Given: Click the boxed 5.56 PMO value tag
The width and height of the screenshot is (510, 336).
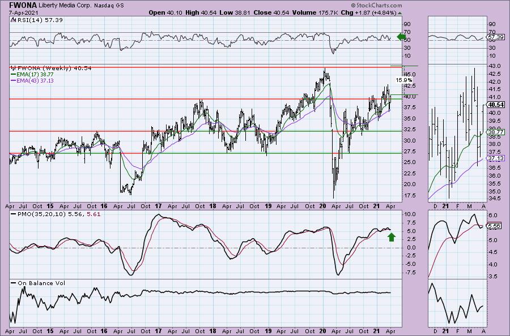Looking at the screenshot, I should pyautogui.click(x=494, y=226).
